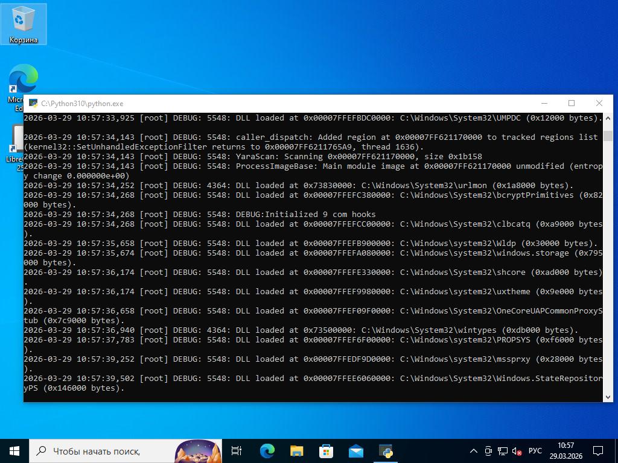Open the Recycle Bin (Корзина) desktop icon
The image size is (618, 463).
23,24
